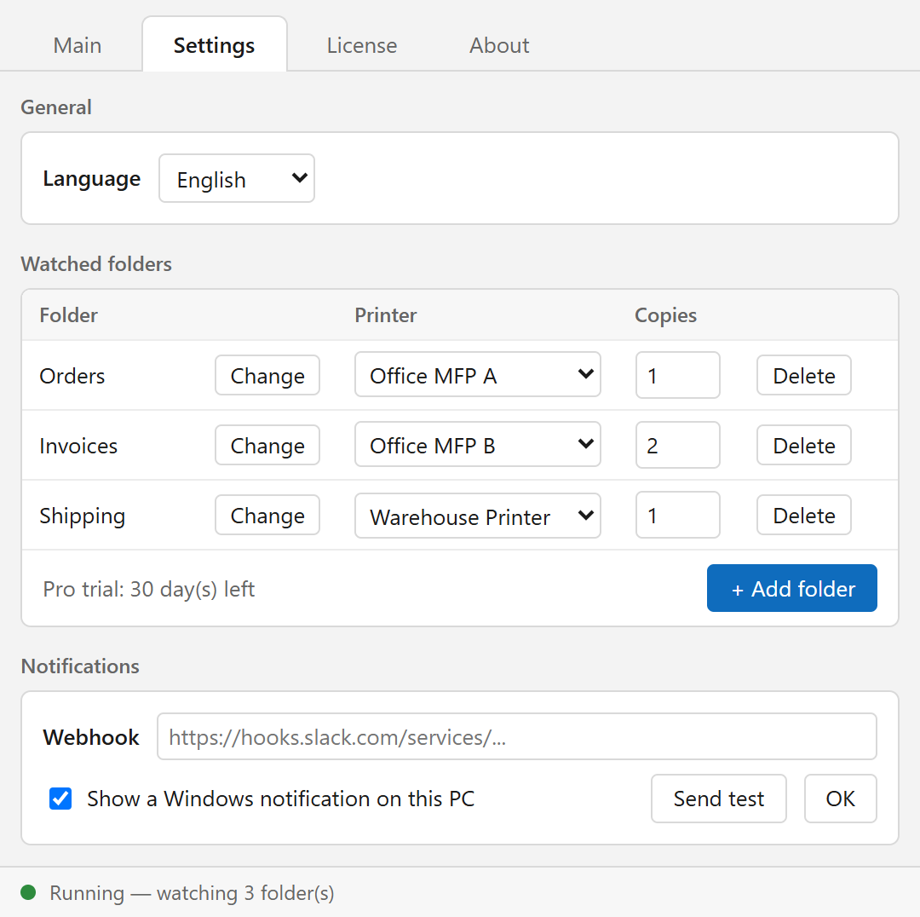Switch to the Main tab
The image size is (920, 917).
78,45
